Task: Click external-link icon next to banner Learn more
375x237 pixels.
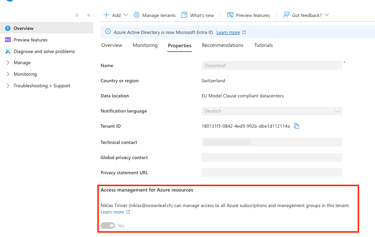Action: point(244,32)
